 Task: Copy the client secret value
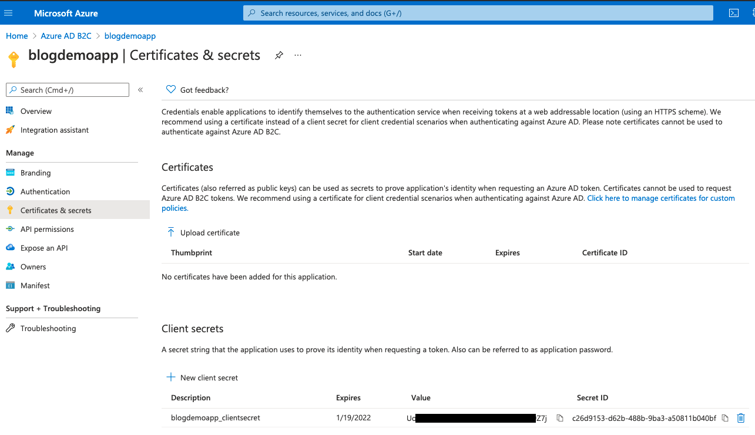tap(560, 418)
